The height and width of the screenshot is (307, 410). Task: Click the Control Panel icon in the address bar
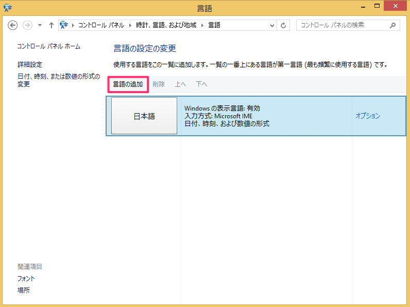coord(65,25)
